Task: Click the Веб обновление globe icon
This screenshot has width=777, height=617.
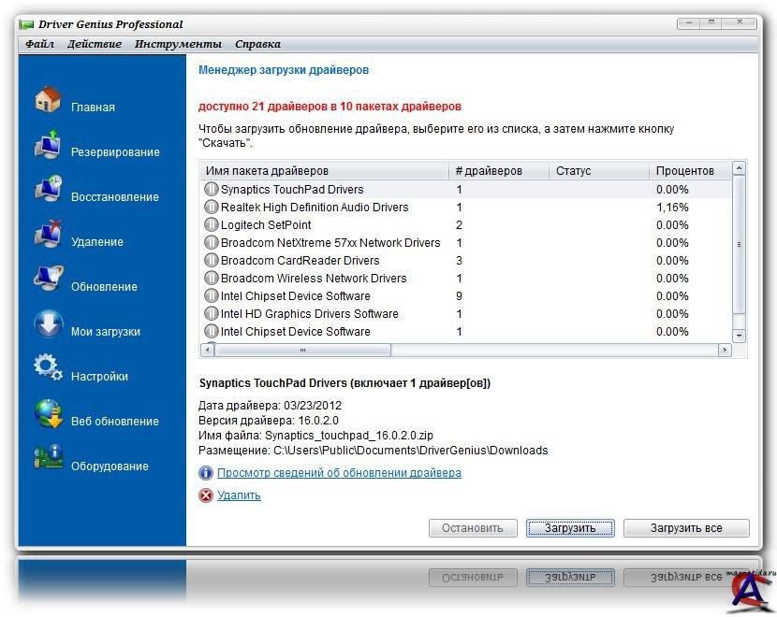Action: pyautogui.click(x=48, y=413)
